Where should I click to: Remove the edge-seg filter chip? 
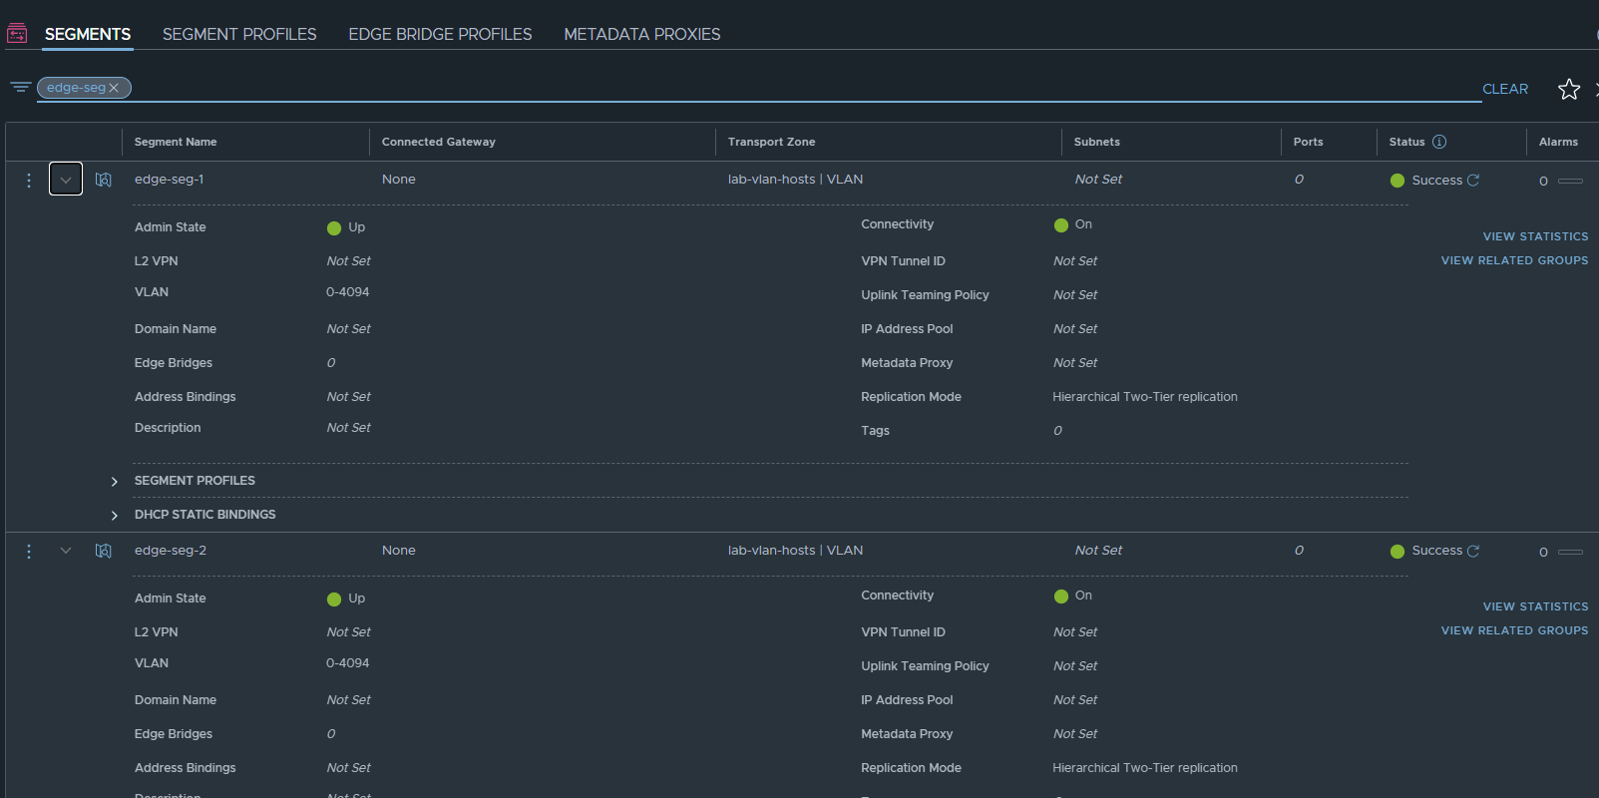pyautogui.click(x=114, y=88)
